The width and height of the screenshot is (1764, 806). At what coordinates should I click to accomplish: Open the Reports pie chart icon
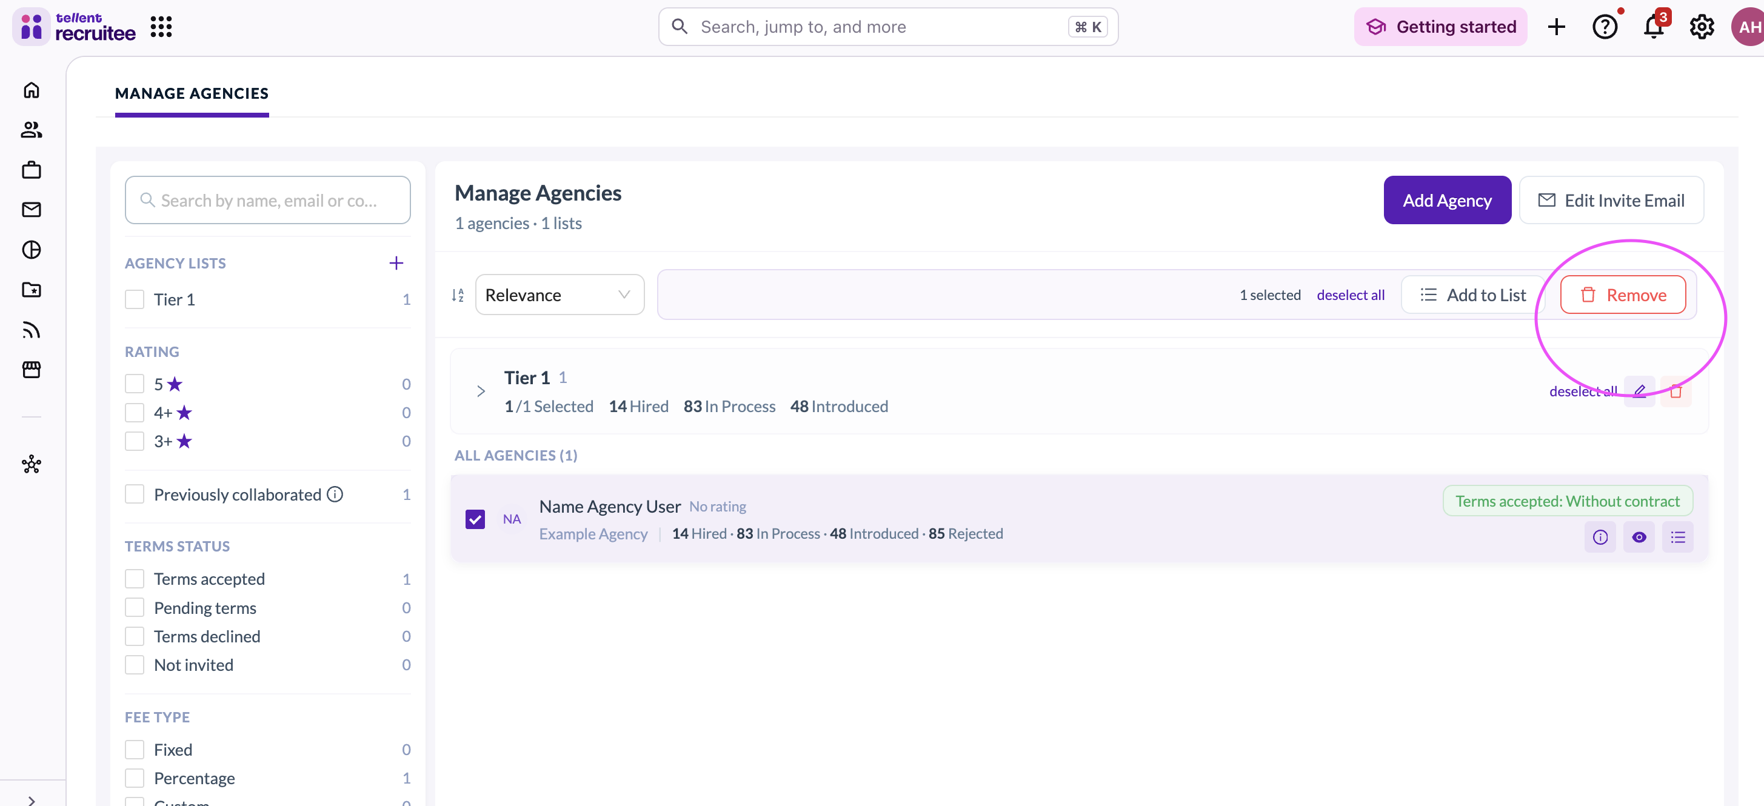pos(32,250)
